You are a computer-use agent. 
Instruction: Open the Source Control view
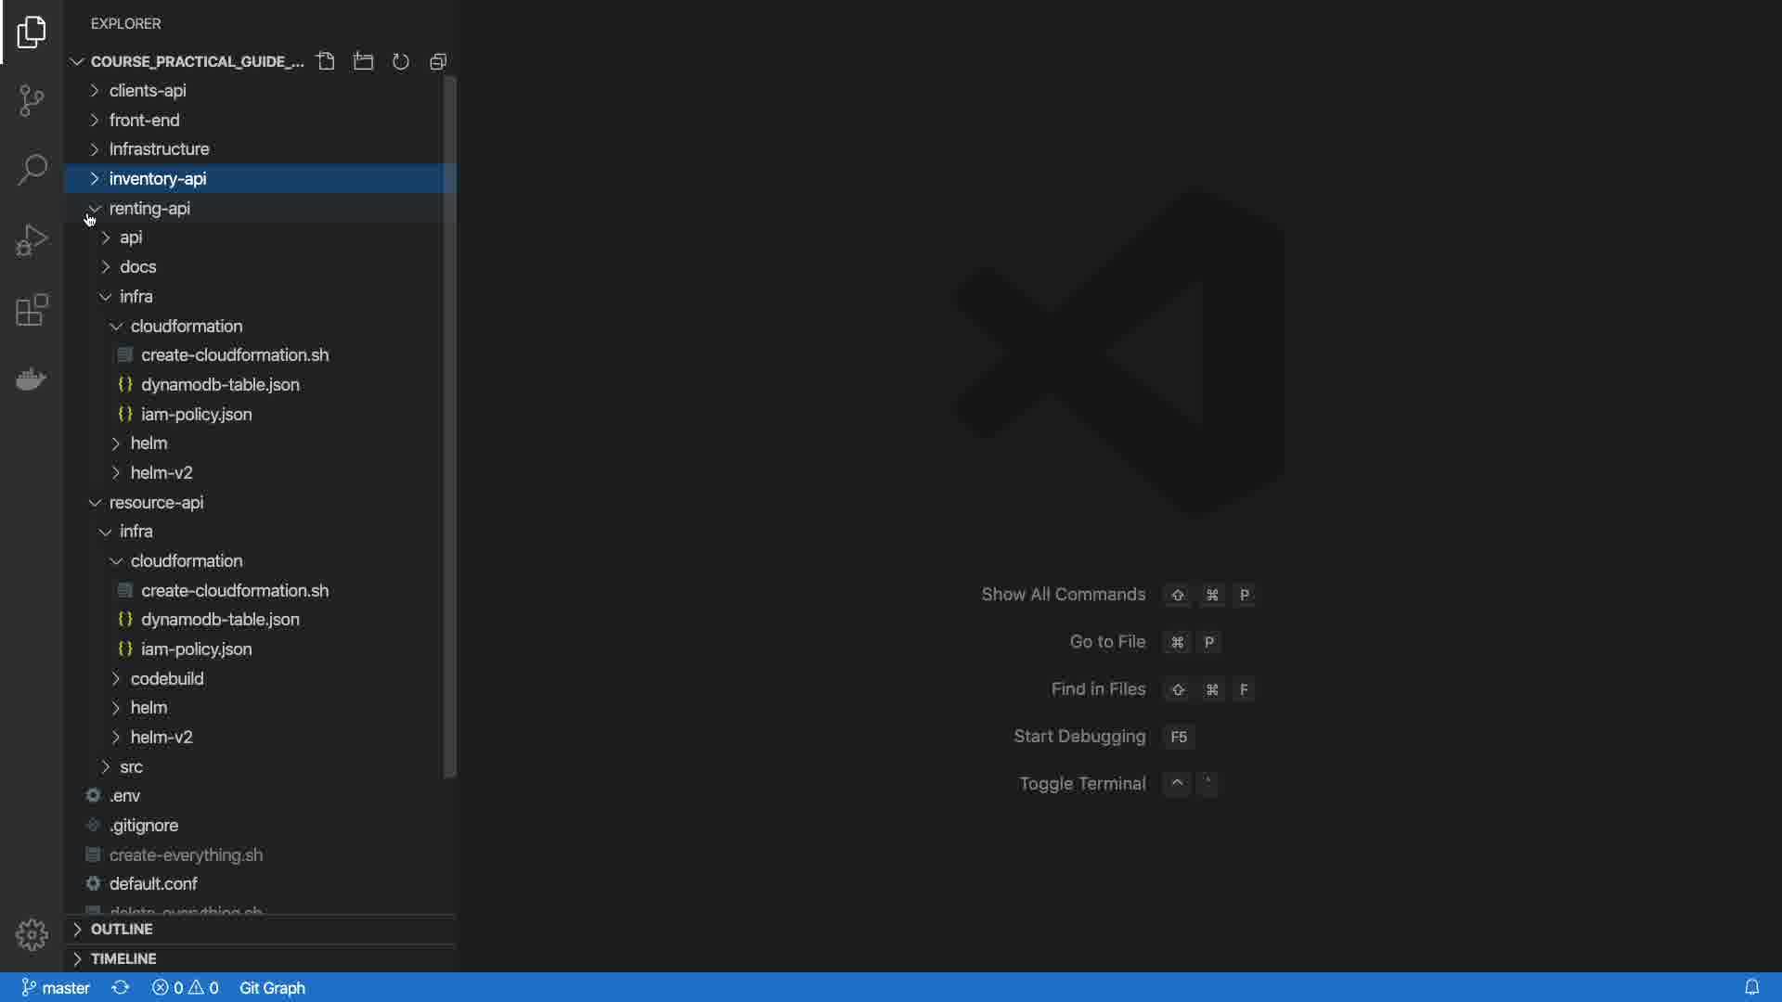click(x=32, y=100)
